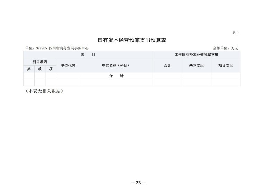Click the title 国有资本经营预算支出预算表
Image resolution: width=277 pixels, height=195 pixels.
pos(132,40)
